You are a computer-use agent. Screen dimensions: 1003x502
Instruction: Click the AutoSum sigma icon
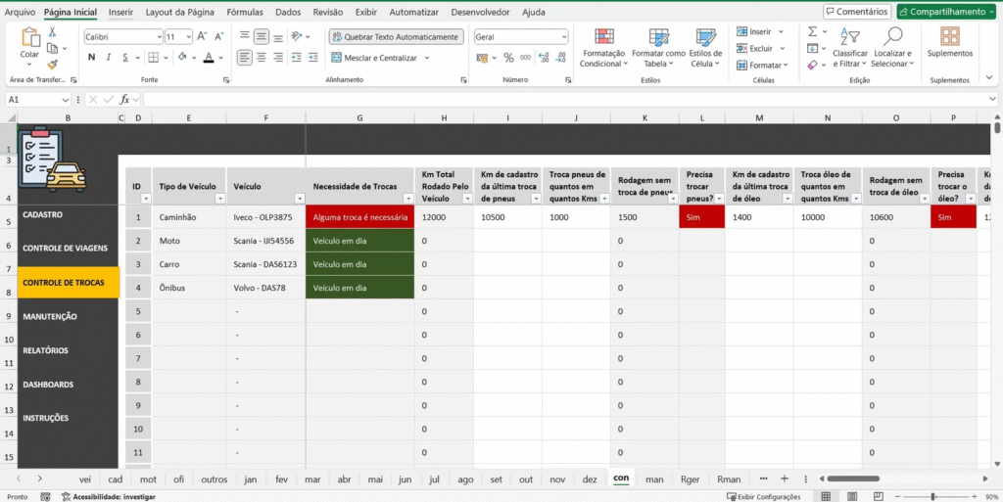813,32
